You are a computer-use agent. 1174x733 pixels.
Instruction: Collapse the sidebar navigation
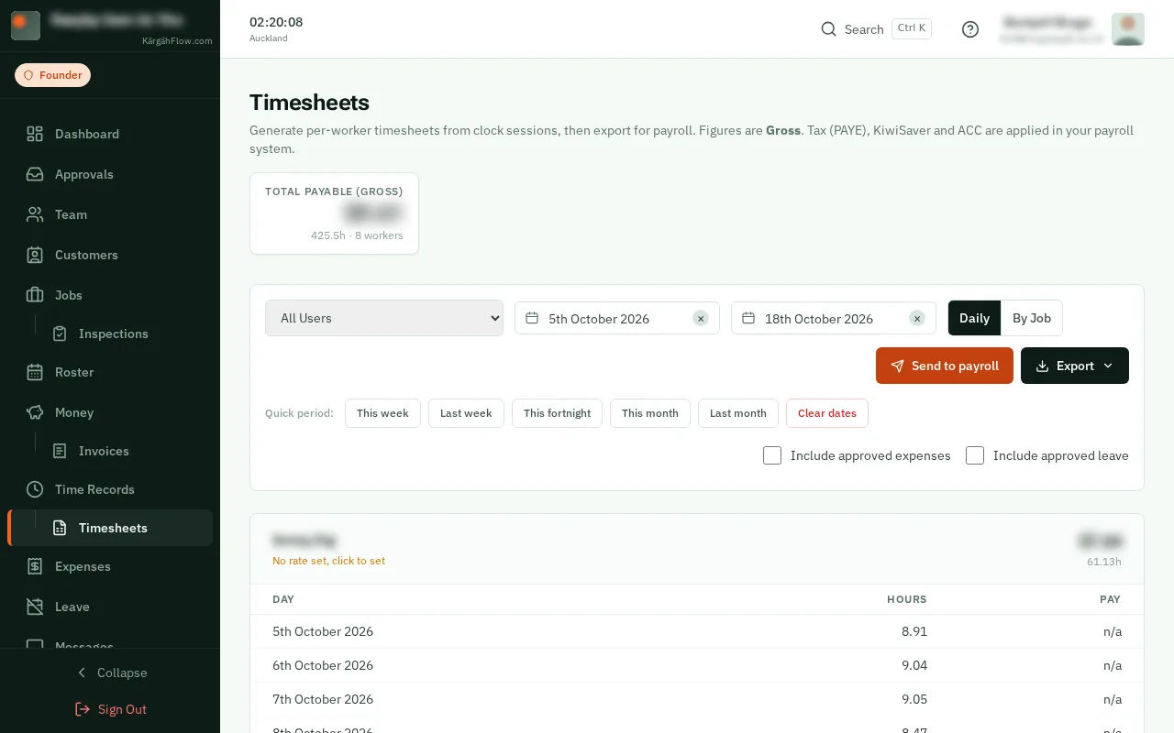(110, 673)
